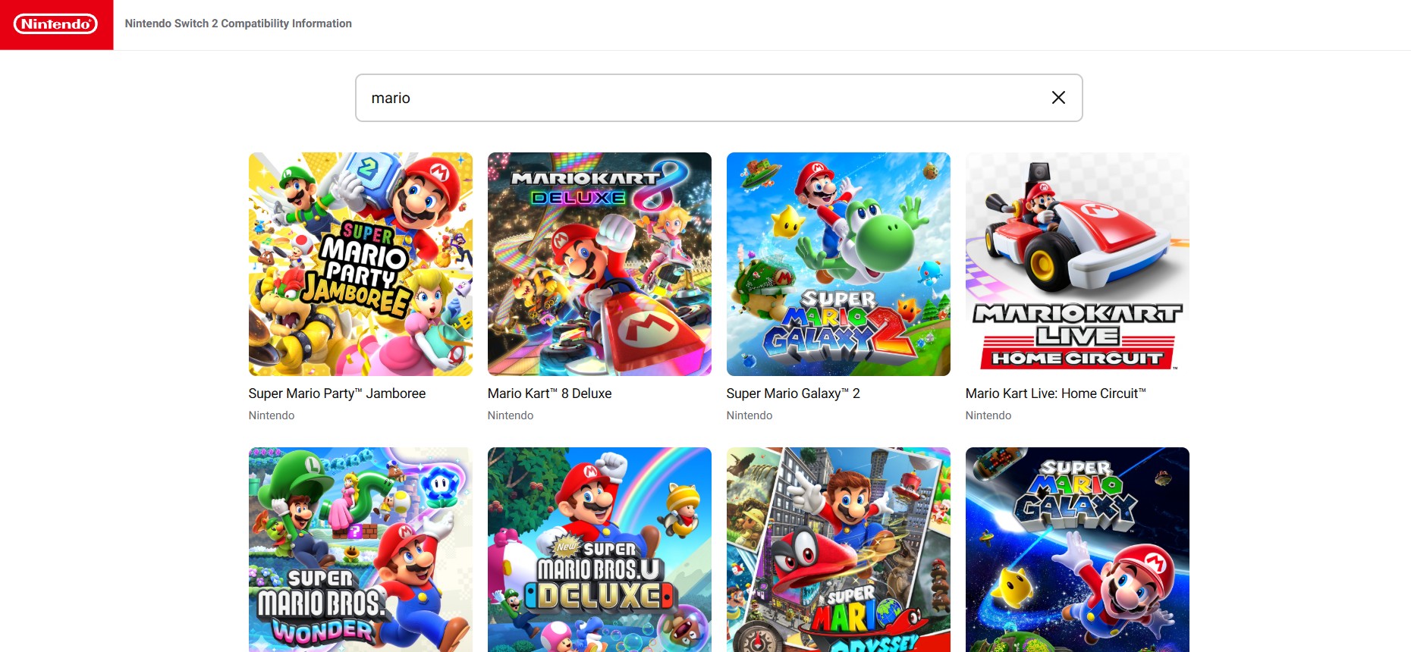The height and width of the screenshot is (652, 1411).
Task: Open Super Mario Party Jamboree cover art
Action: coord(360,264)
